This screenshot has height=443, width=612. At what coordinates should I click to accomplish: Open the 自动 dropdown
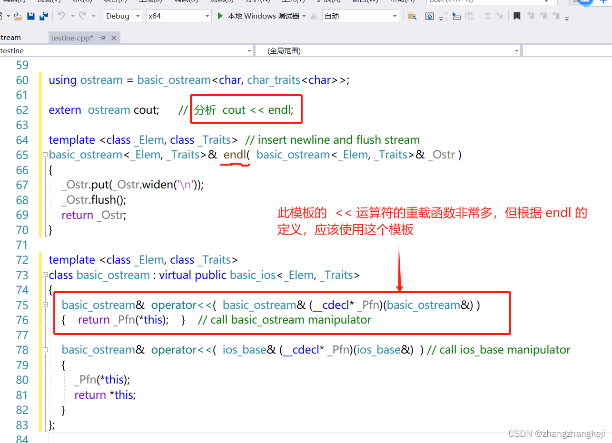pyautogui.click(x=360, y=16)
